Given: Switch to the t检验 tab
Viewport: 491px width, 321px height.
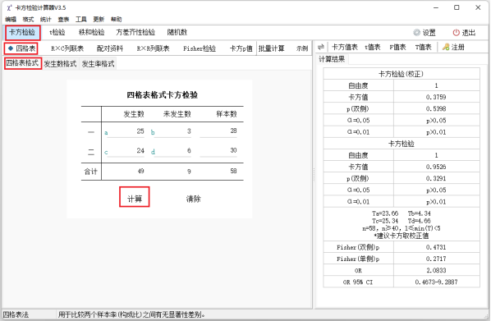Looking at the screenshot, I should click(57, 32).
